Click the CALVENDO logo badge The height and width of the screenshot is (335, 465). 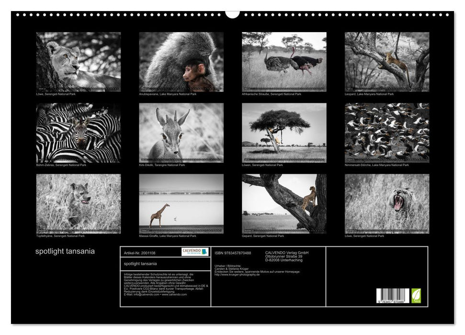[x=195, y=252]
